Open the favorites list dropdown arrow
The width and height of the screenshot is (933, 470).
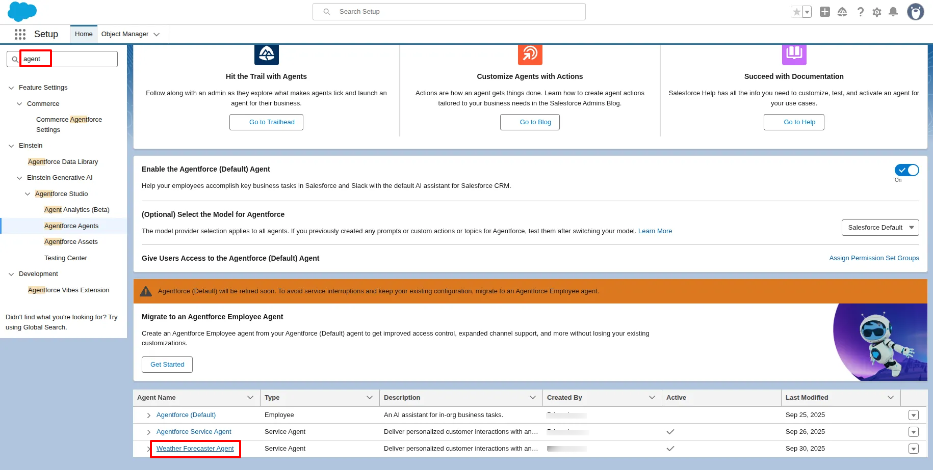click(x=807, y=12)
